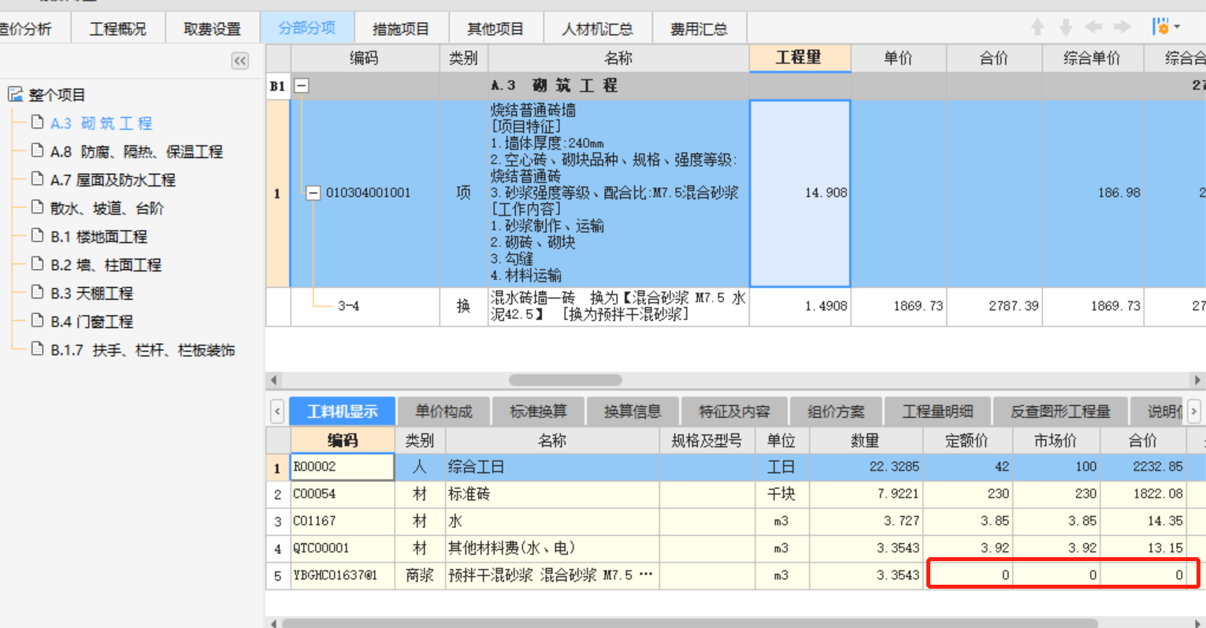Click the bottom panel horizontal scrollbar
Screen dimensions: 1206x628
click(x=689, y=622)
